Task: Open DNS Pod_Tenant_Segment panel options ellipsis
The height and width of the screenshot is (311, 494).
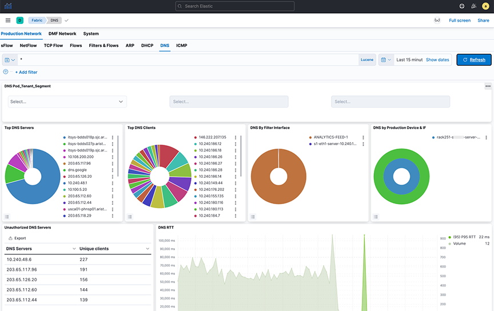Action: click(488, 86)
